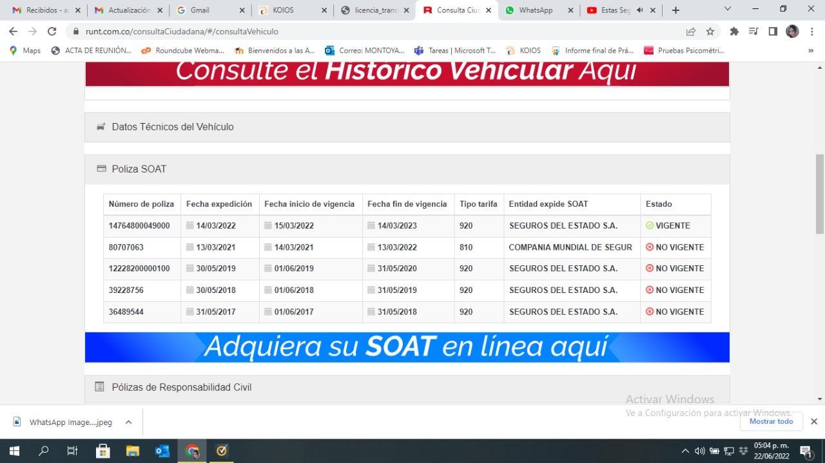Viewport: 825px width, 463px height.
Task: Share this page via address bar icon
Action: [x=691, y=32]
